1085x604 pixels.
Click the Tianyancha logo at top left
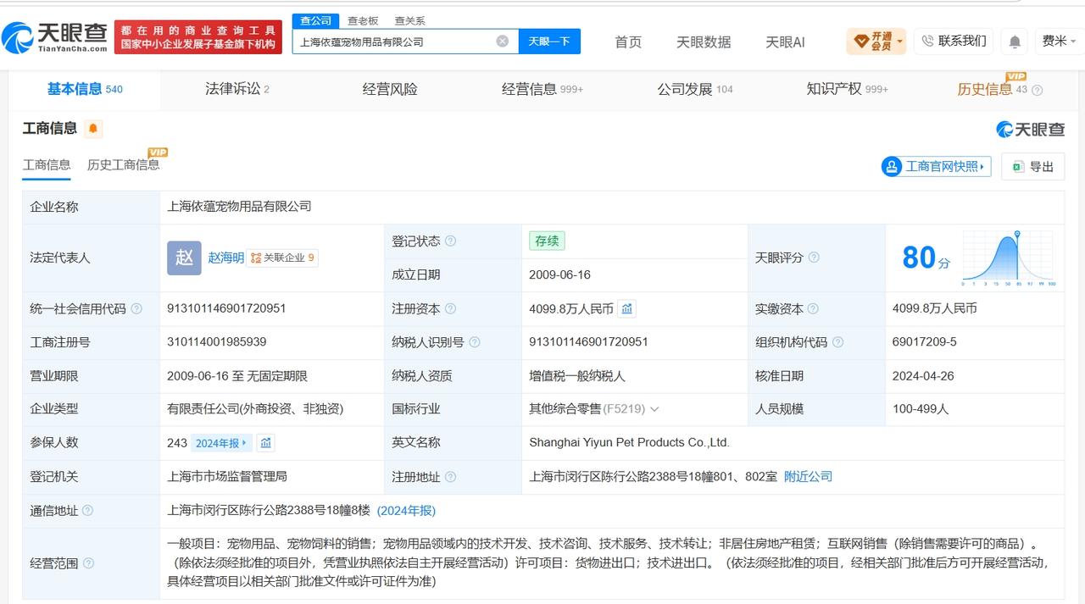tap(55, 36)
